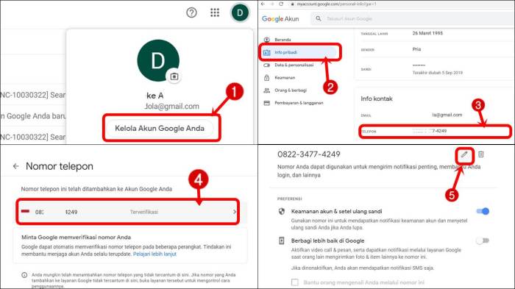Click the Minta Google memverifikasi nomor Anda heading
This screenshot has height=289, width=515.
(x=77, y=237)
